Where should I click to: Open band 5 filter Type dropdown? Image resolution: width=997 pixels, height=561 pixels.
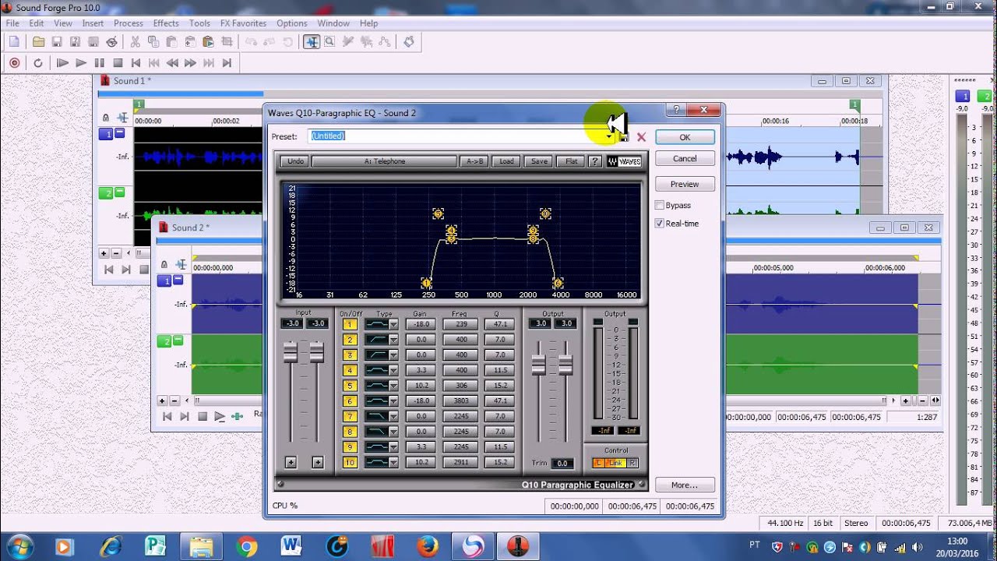pos(393,386)
